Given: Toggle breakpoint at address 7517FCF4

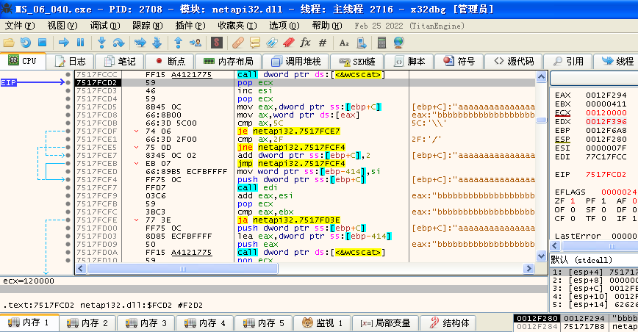Looking at the screenshot, I should (68, 179).
